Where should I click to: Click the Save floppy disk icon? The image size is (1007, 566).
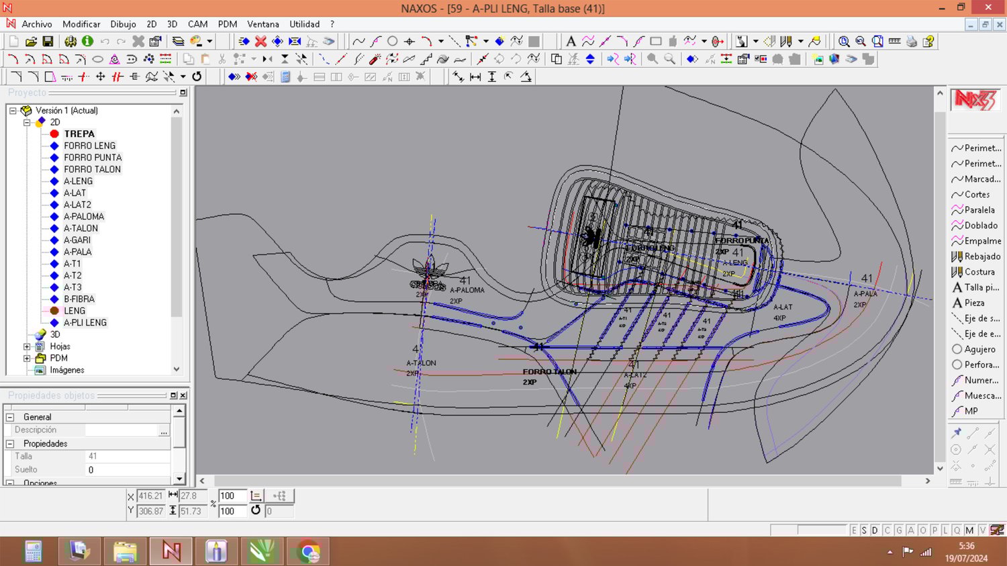click(x=48, y=42)
